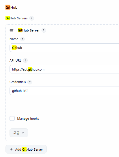
Task: Click the API URL text field
Action: coord(64,69)
